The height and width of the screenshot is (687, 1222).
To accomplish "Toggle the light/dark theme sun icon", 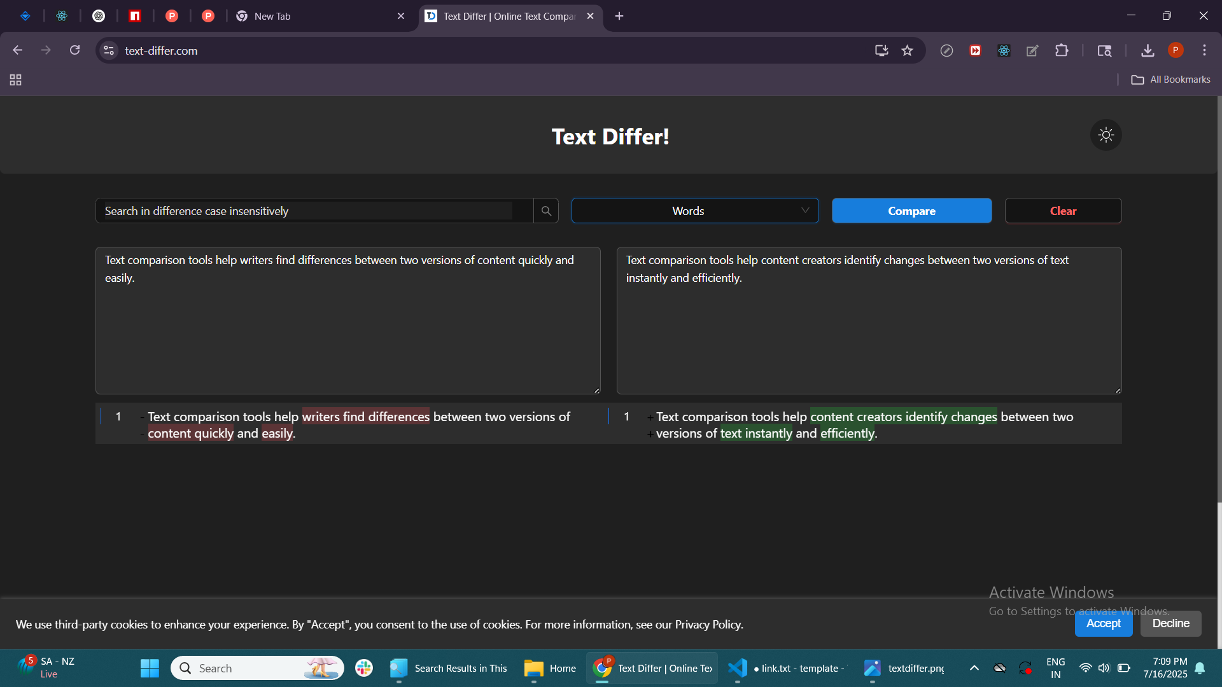I will (x=1106, y=135).
